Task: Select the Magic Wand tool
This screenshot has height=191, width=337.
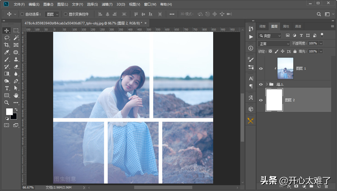Action: click(x=16, y=38)
